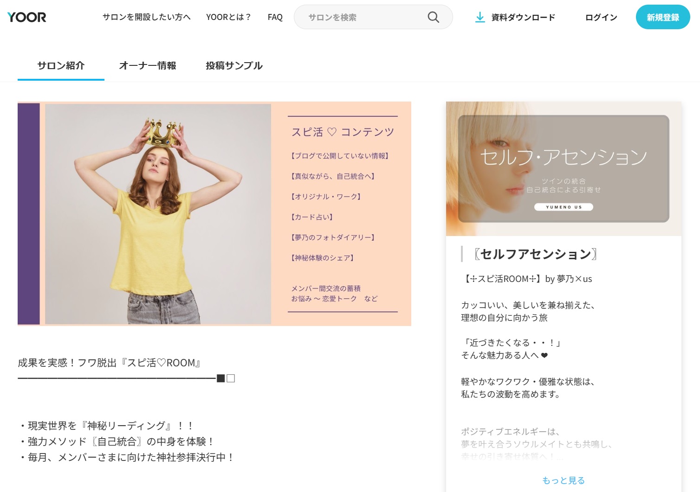Screen dimensions: 700x492
Task: Select the サロン紹介 tab
Action: point(61,66)
